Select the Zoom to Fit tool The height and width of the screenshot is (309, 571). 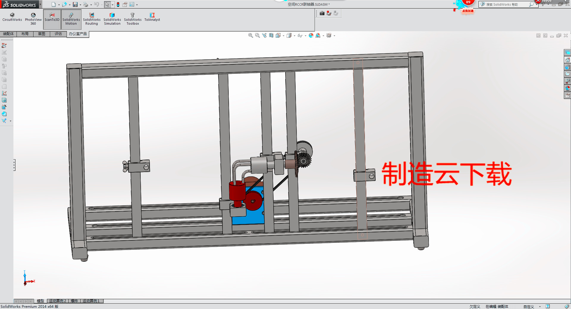point(250,35)
